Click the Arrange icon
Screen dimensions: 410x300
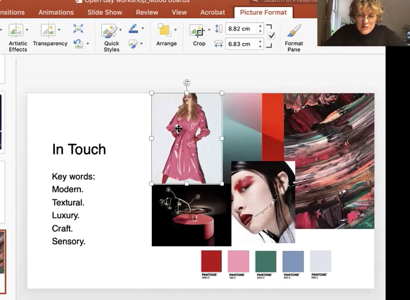164,30
